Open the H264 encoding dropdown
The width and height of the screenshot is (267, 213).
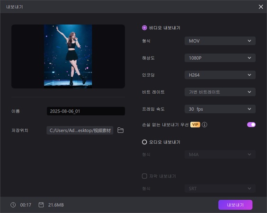point(220,75)
